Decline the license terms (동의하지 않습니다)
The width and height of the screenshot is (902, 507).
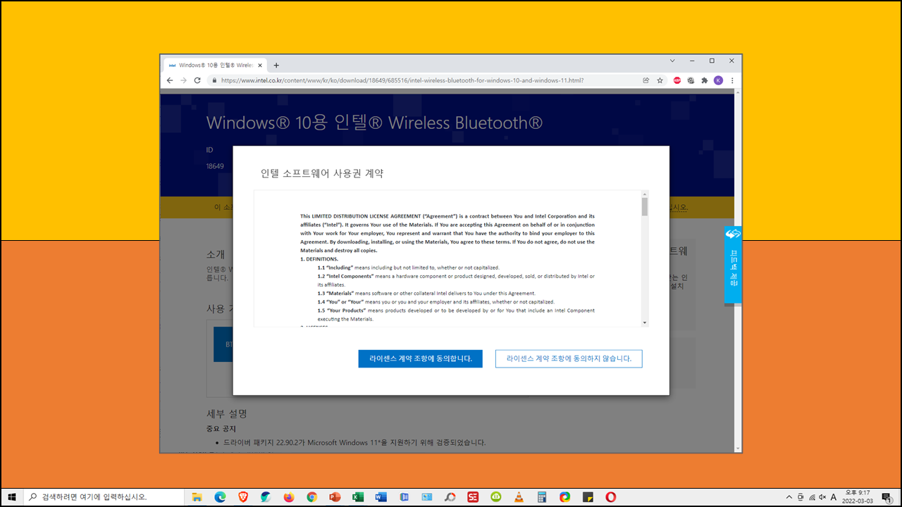(569, 358)
